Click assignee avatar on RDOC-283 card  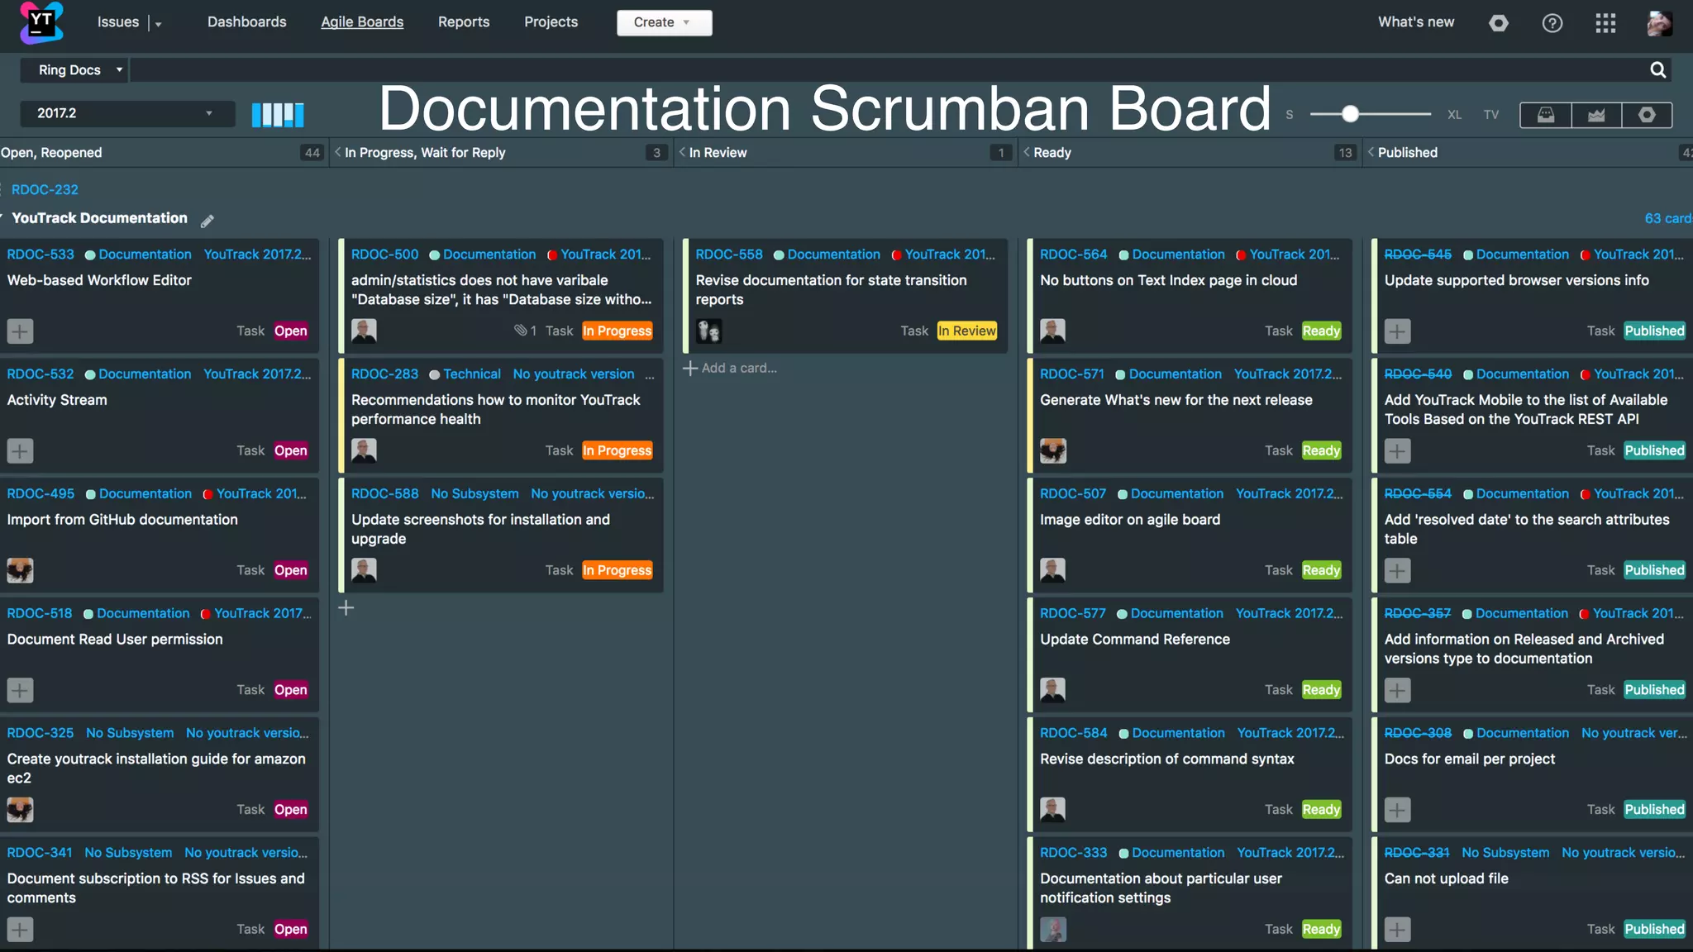tap(365, 451)
